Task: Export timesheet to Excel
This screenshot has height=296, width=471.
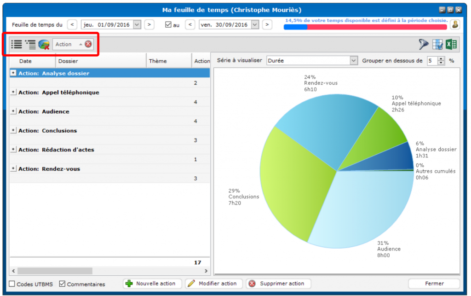Action: click(451, 44)
